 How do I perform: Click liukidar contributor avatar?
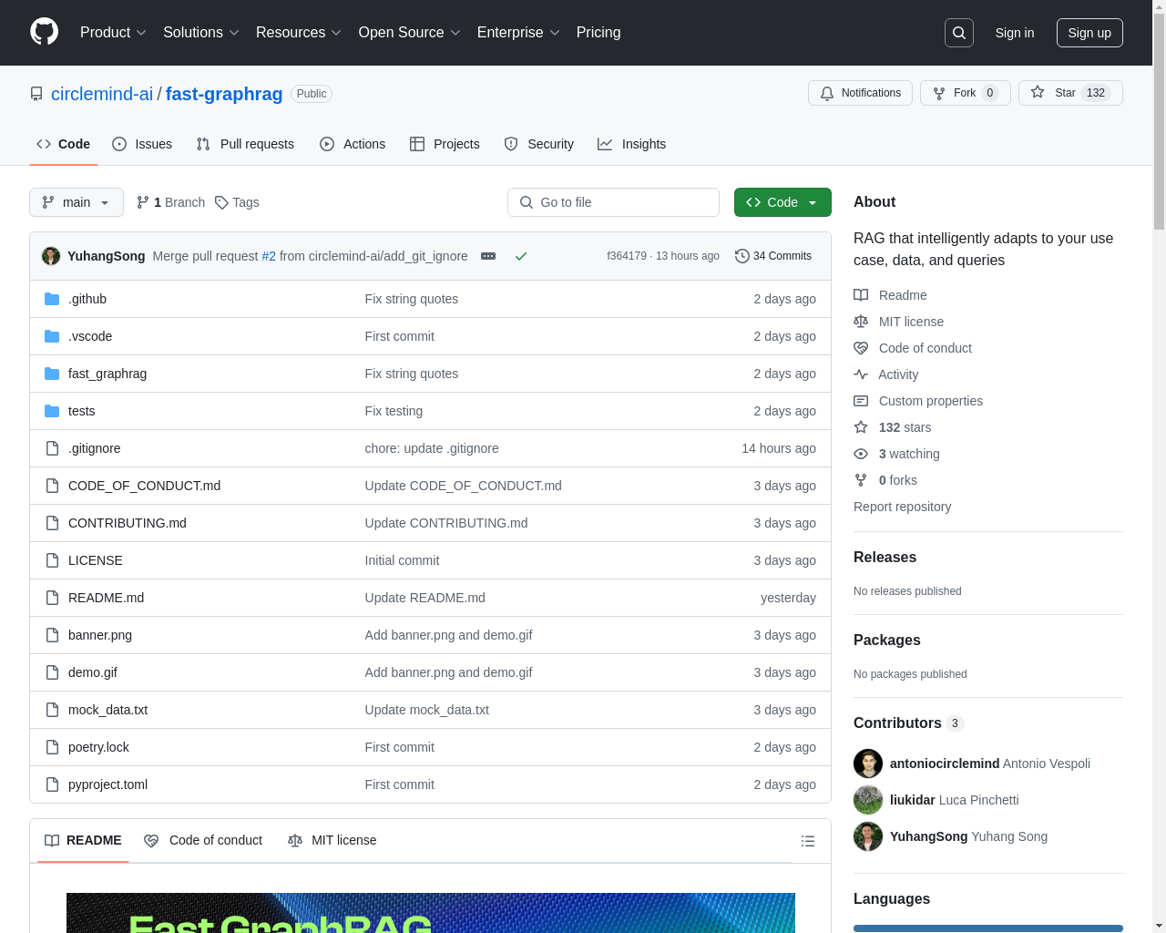point(868,800)
